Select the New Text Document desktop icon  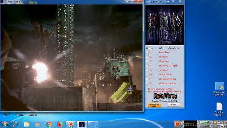[219, 109]
